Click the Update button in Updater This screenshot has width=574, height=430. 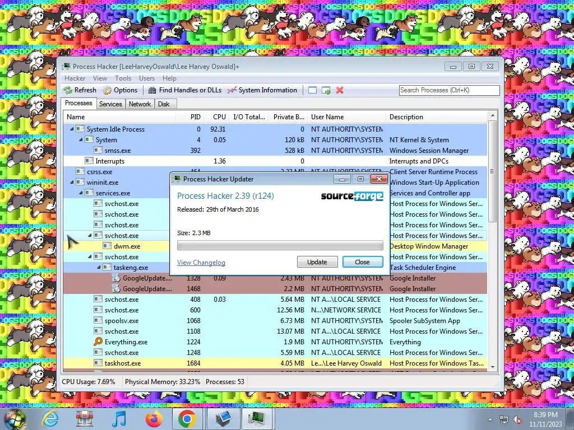(317, 262)
